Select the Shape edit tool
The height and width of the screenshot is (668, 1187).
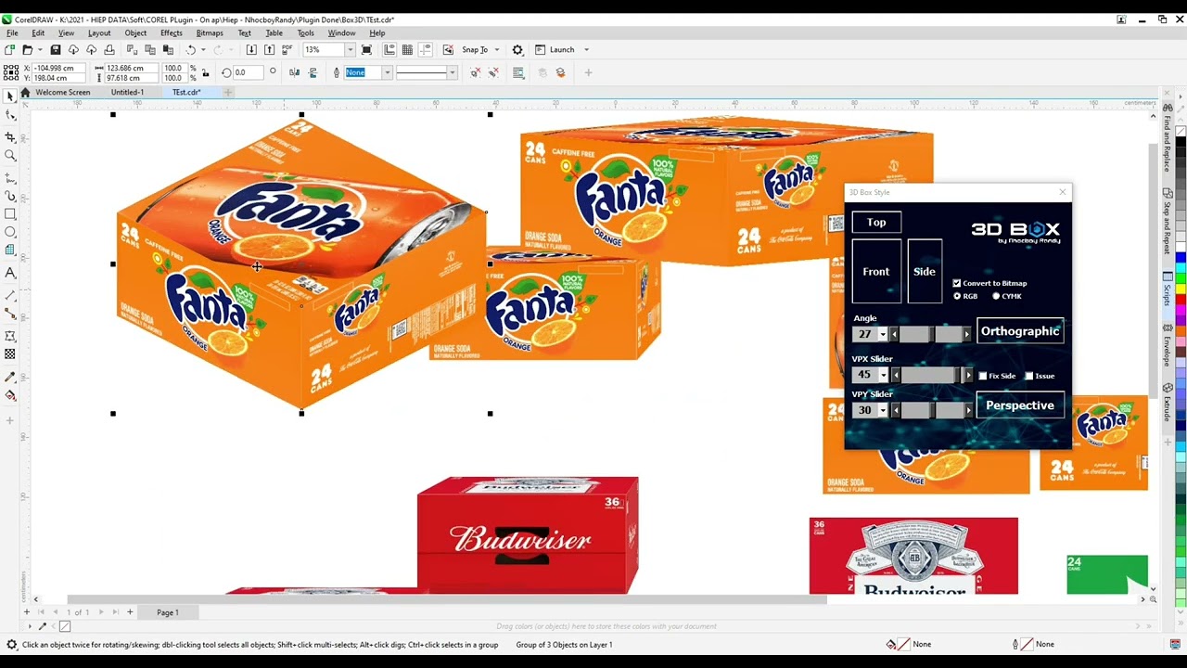10,115
